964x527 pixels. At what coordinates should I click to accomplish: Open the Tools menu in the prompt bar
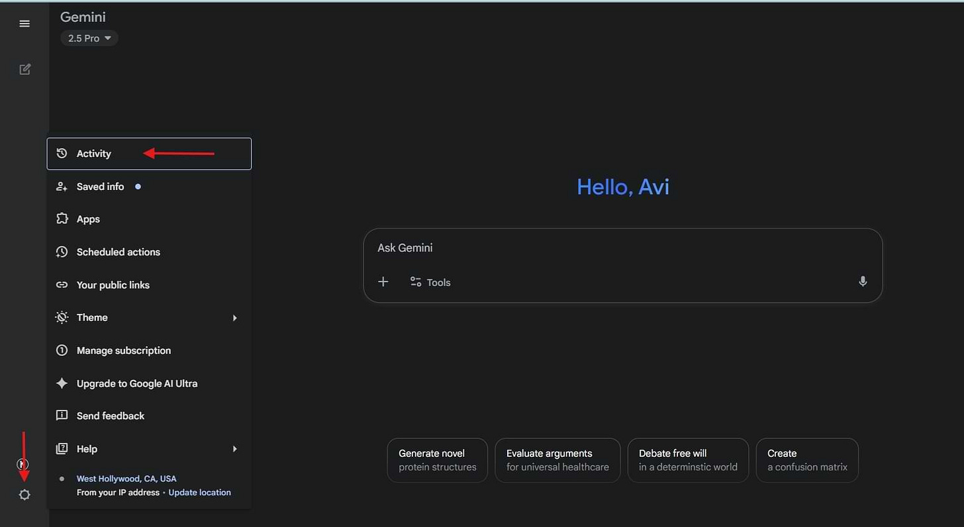coord(430,282)
